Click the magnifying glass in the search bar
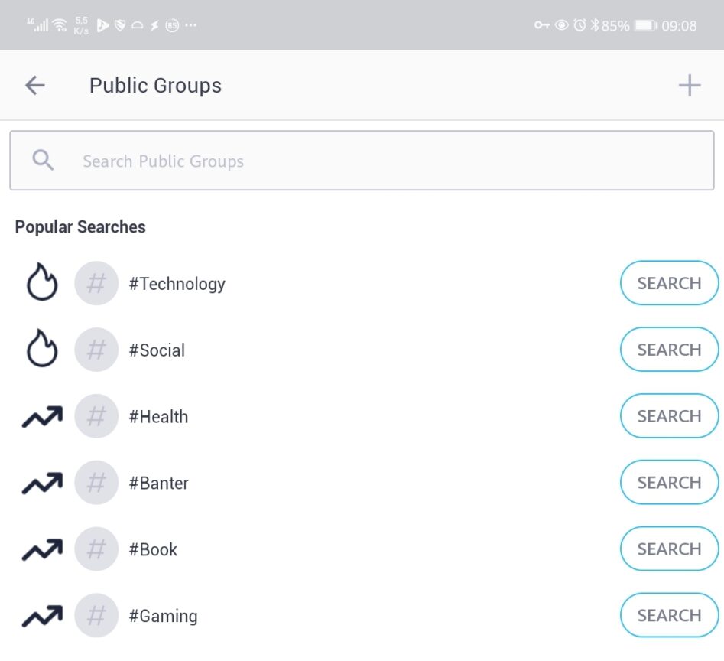 tap(42, 159)
